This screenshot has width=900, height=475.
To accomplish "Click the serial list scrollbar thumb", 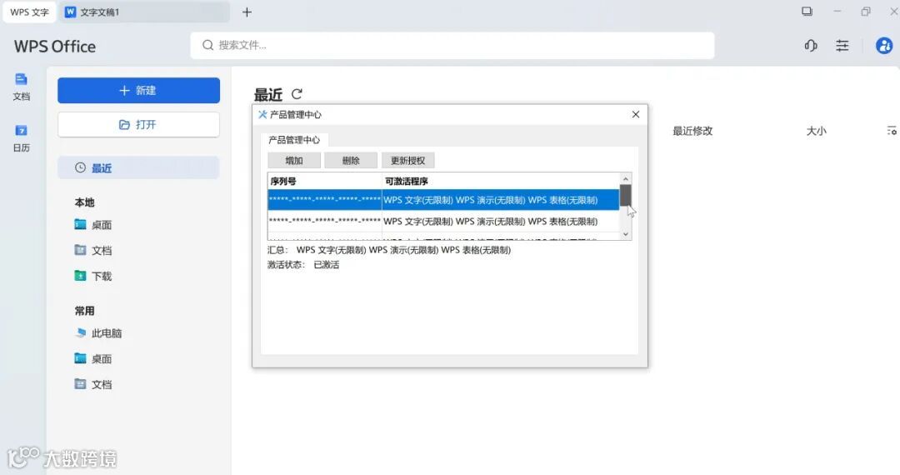I will [626, 196].
